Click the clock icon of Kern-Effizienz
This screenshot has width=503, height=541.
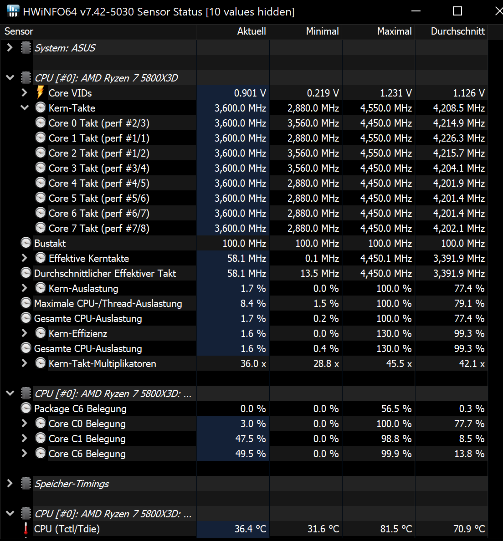[41, 333]
